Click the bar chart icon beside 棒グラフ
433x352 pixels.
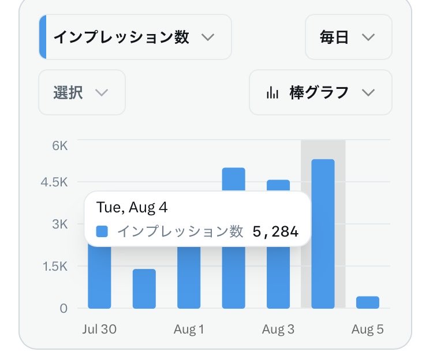coord(273,92)
